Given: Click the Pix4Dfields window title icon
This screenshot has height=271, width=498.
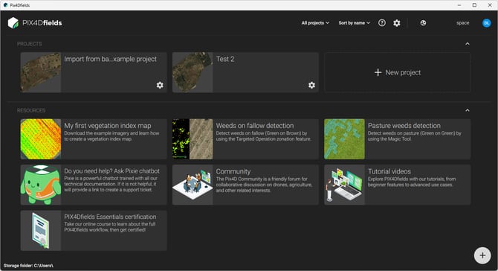Looking at the screenshot, I should 5,5.
